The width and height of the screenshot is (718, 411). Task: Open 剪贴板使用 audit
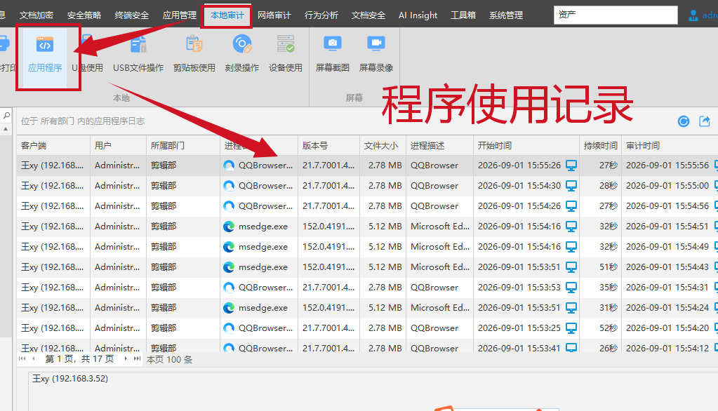[194, 55]
